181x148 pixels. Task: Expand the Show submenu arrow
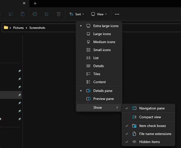coord(117,107)
